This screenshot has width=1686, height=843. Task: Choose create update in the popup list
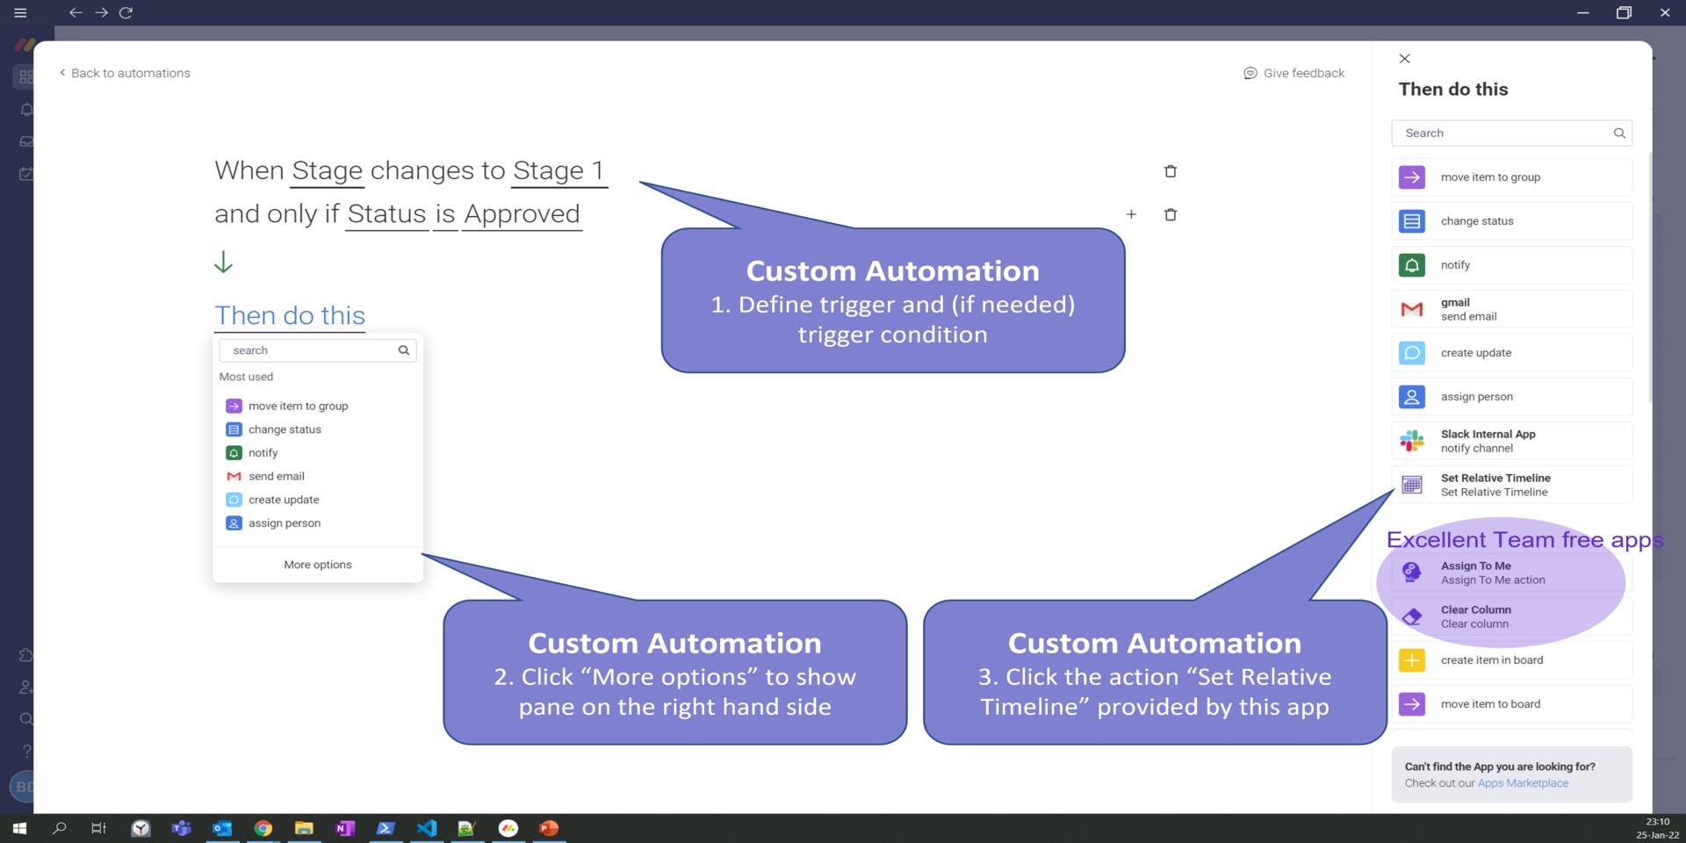[284, 500]
